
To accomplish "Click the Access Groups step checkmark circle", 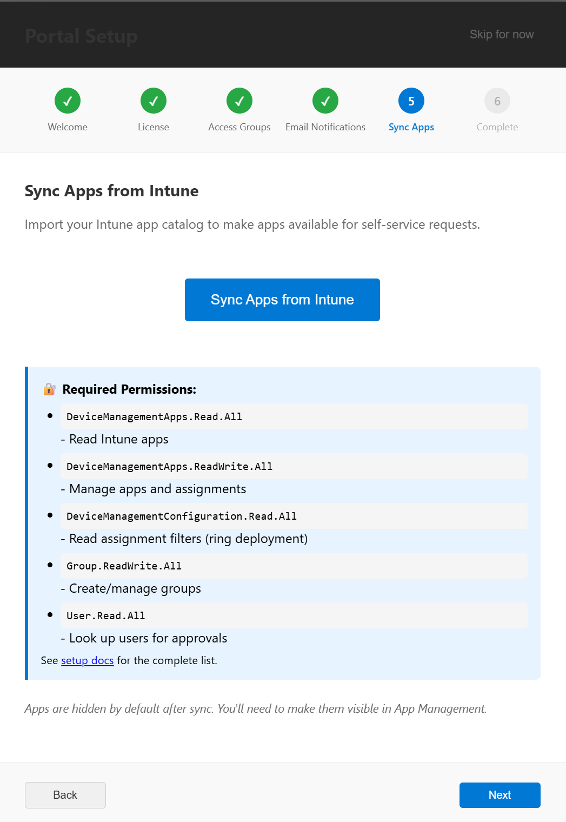I will (239, 101).
